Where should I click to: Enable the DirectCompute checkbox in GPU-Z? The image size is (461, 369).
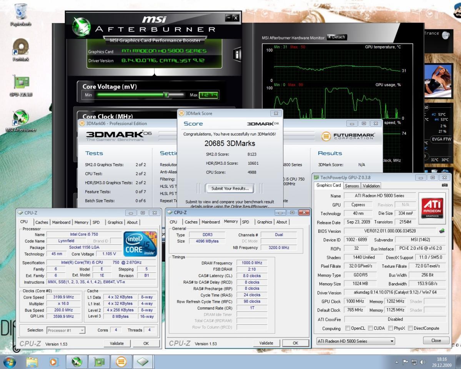pyautogui.click(x=410, y=328)
